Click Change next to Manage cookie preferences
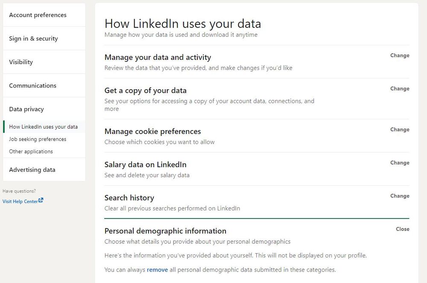Screen dimensions: 427x283 399,129
